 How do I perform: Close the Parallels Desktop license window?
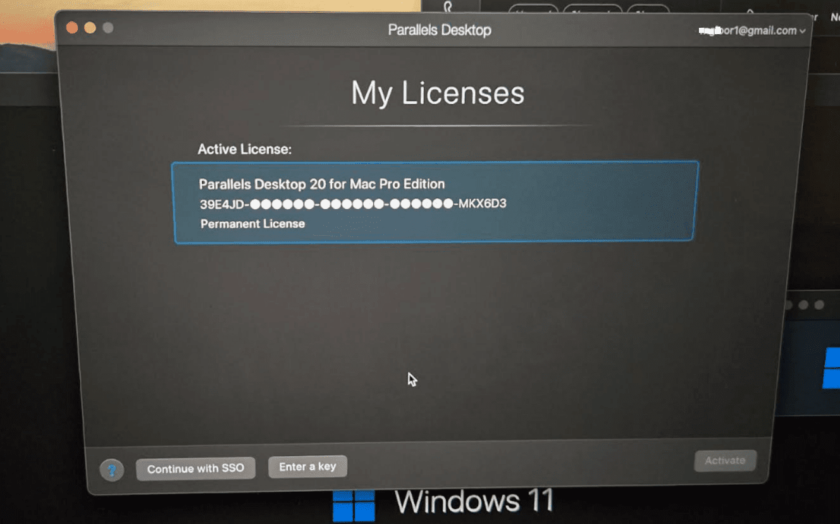point(72,28)
